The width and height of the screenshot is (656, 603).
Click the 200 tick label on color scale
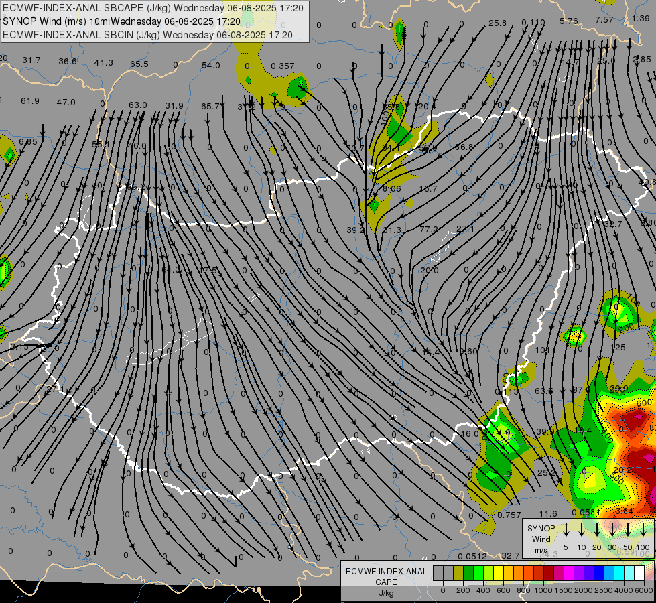click(x=463, y=590)
